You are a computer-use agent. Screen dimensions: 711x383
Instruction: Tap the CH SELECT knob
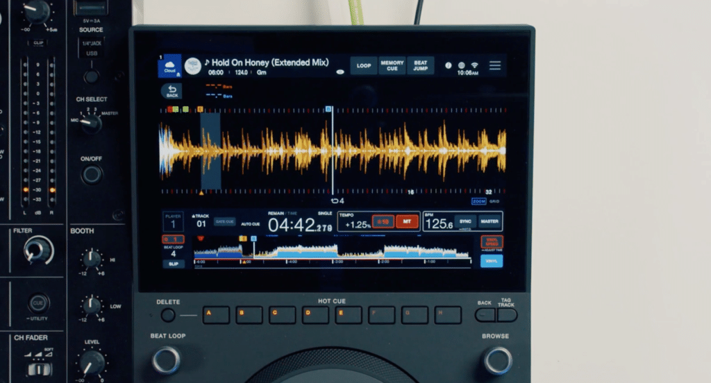pos(91,123)
